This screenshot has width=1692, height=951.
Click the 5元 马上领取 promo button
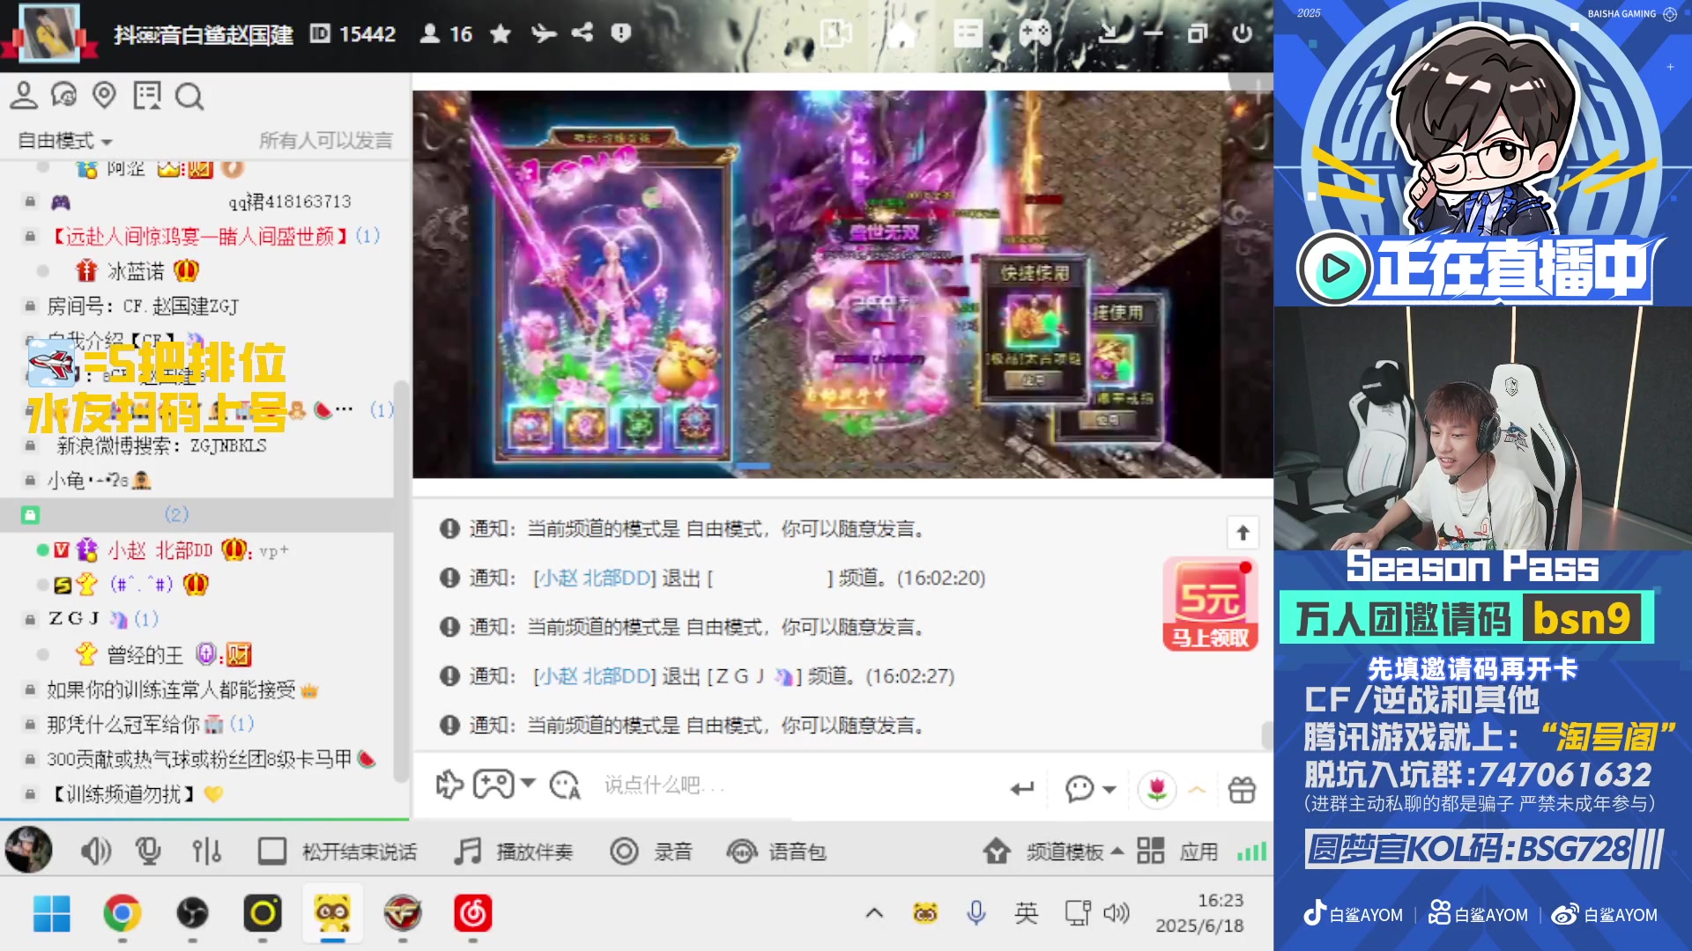coord(1210,605)
